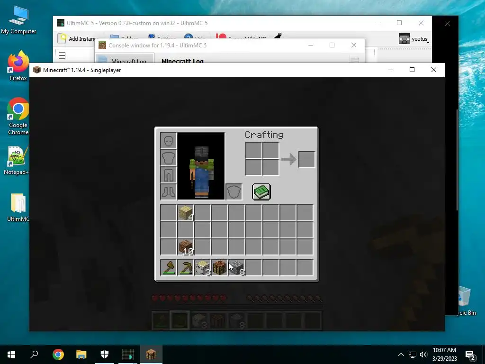Click the Help icon in UltimMC toolbar
This screenshot has width=485, height=364.
[x=189, y=37]
